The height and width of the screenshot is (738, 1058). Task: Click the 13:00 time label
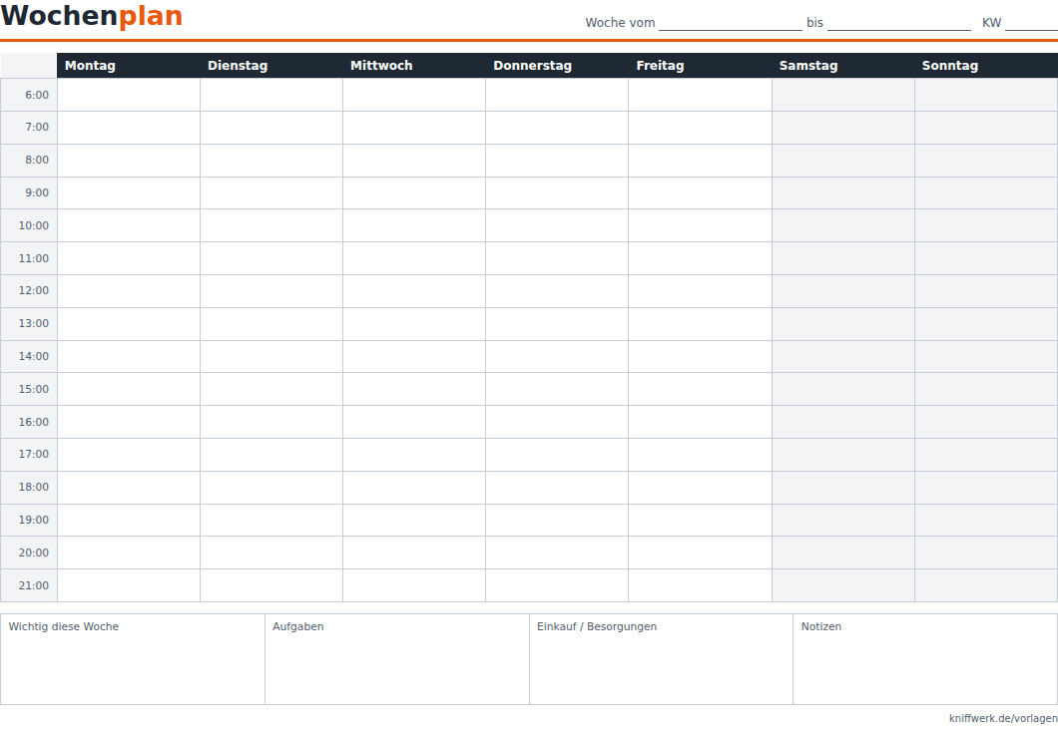(34, 323)
